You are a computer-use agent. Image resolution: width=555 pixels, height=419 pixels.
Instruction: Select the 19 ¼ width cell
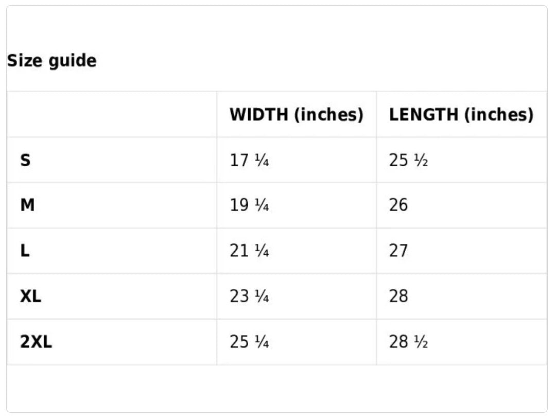coord(249,206)
